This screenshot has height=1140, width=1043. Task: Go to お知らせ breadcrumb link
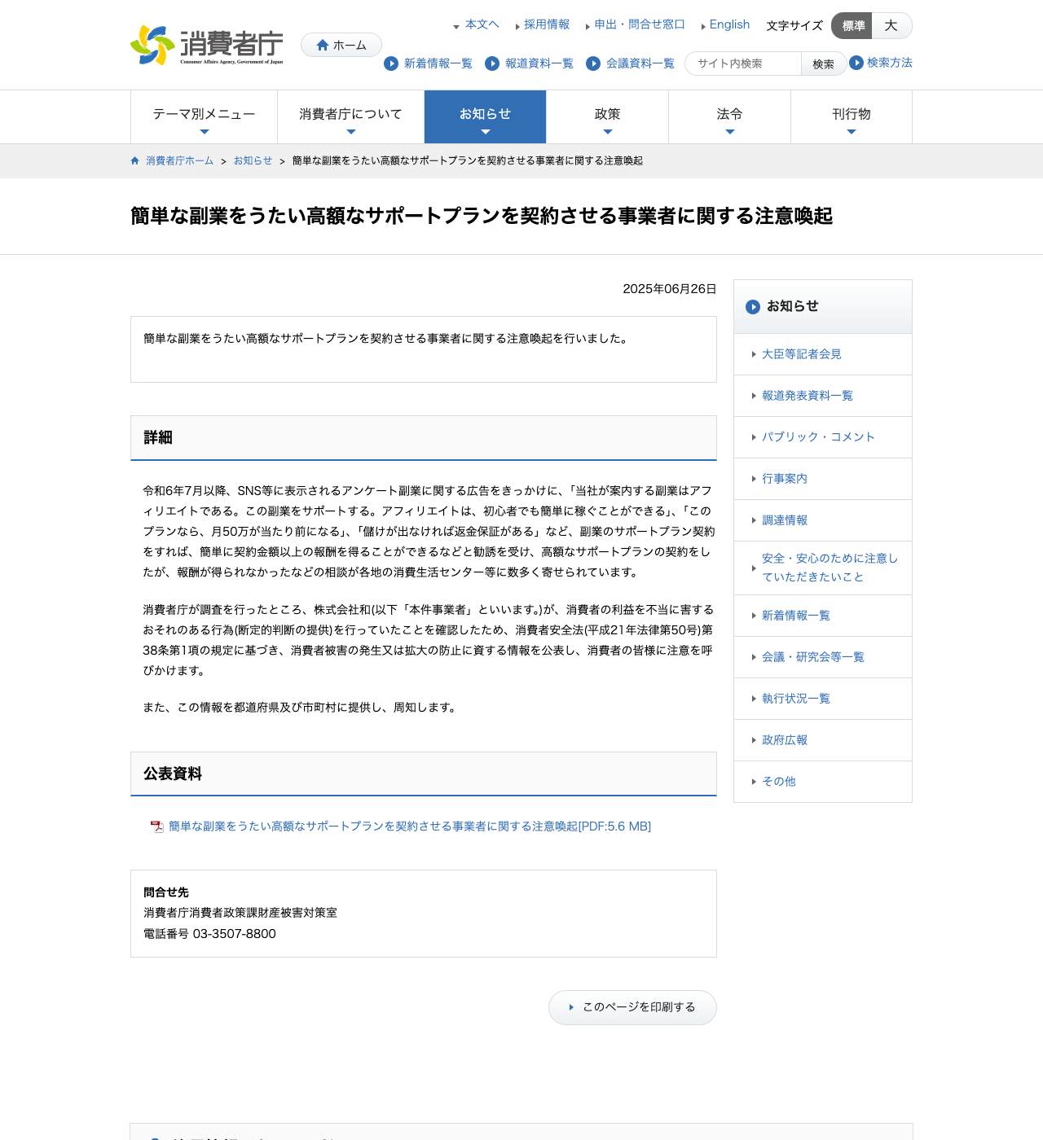pyautogui.click(x=253, y=161)
